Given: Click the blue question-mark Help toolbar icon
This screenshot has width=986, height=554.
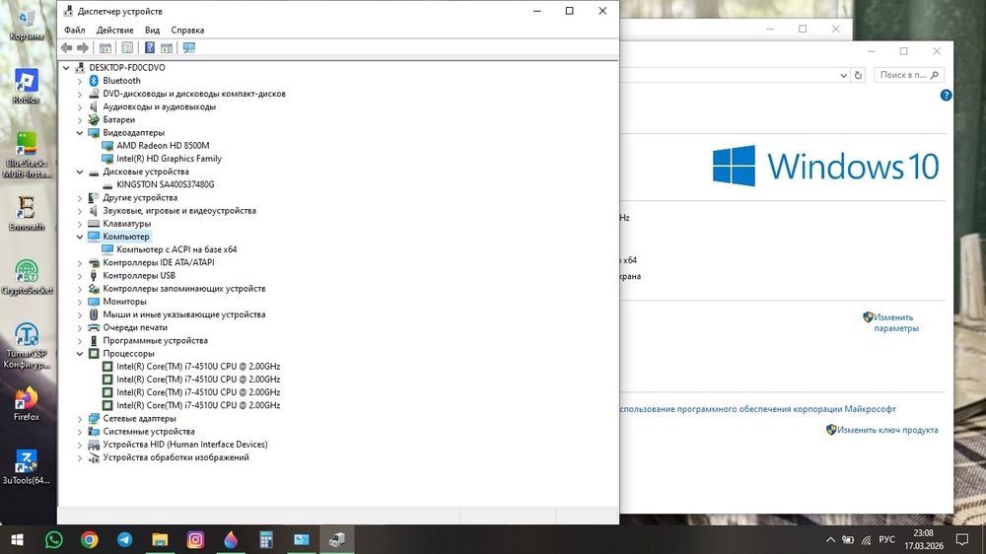Looking at the screenshot, I should 150,47.
